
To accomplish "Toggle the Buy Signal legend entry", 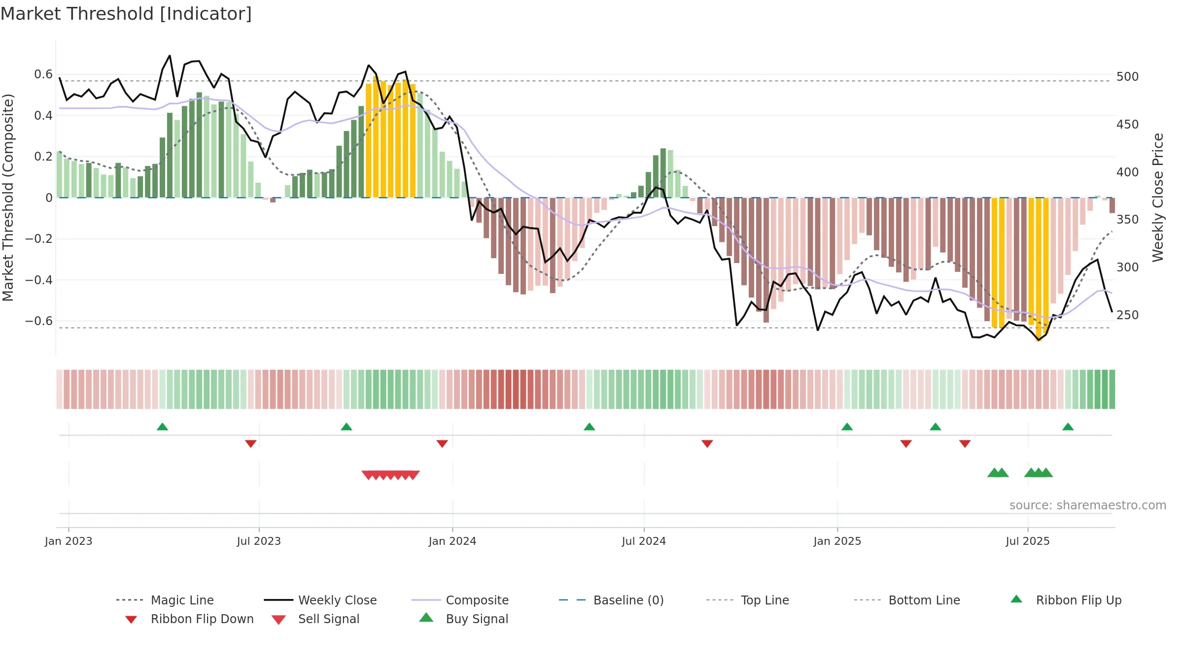I will [464, 619].
